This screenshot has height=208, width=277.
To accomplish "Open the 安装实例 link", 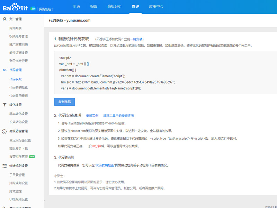I will (92, 115).
